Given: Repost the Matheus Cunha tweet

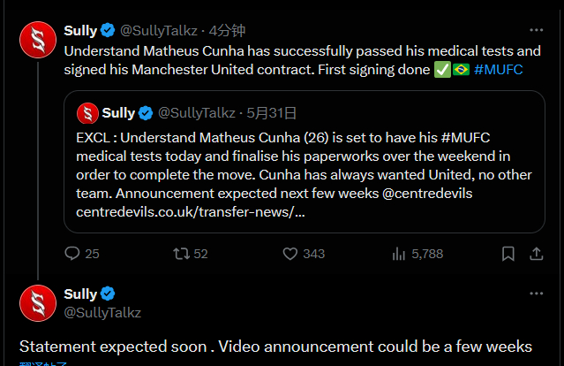Looking at the screenshot, I should [181, 254].
